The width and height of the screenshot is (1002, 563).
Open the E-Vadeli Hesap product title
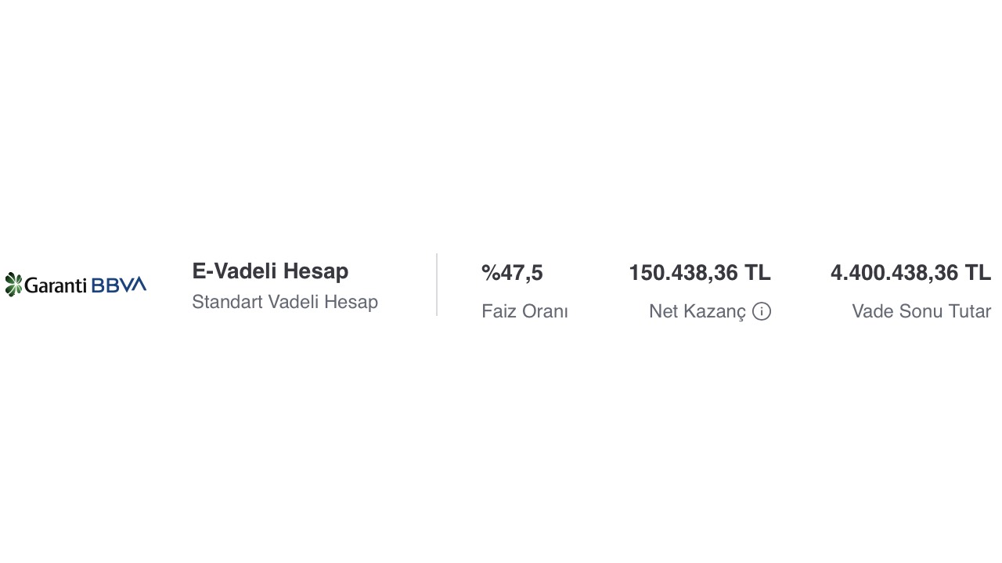pyautogui.click(x=270, y=271)
